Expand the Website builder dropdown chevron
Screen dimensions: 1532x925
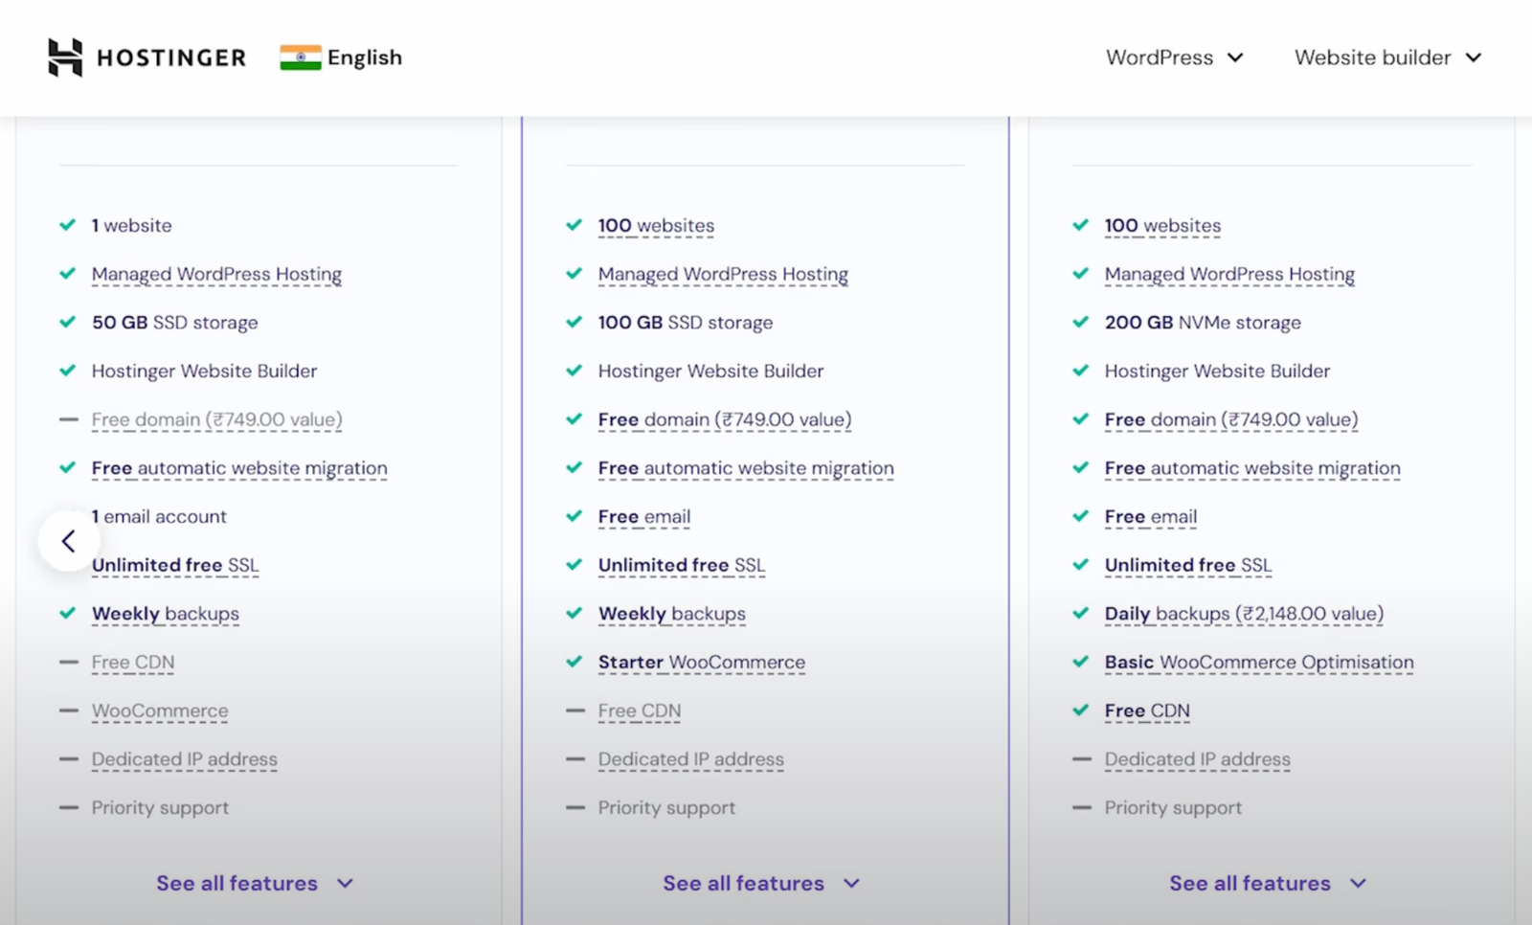(1474, 57)
